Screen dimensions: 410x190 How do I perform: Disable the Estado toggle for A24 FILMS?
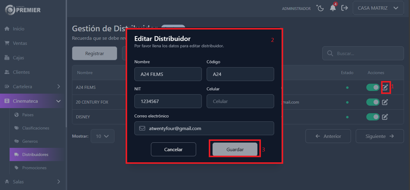[373, 87]
